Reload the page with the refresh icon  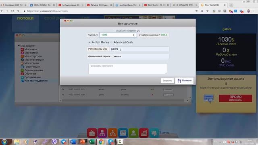(x=12, y=11)
